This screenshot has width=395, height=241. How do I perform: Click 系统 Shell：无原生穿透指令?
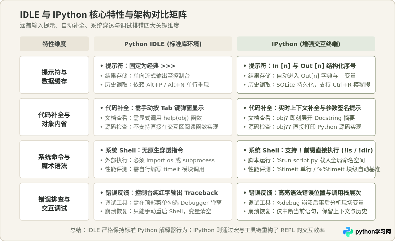(142, 151)
